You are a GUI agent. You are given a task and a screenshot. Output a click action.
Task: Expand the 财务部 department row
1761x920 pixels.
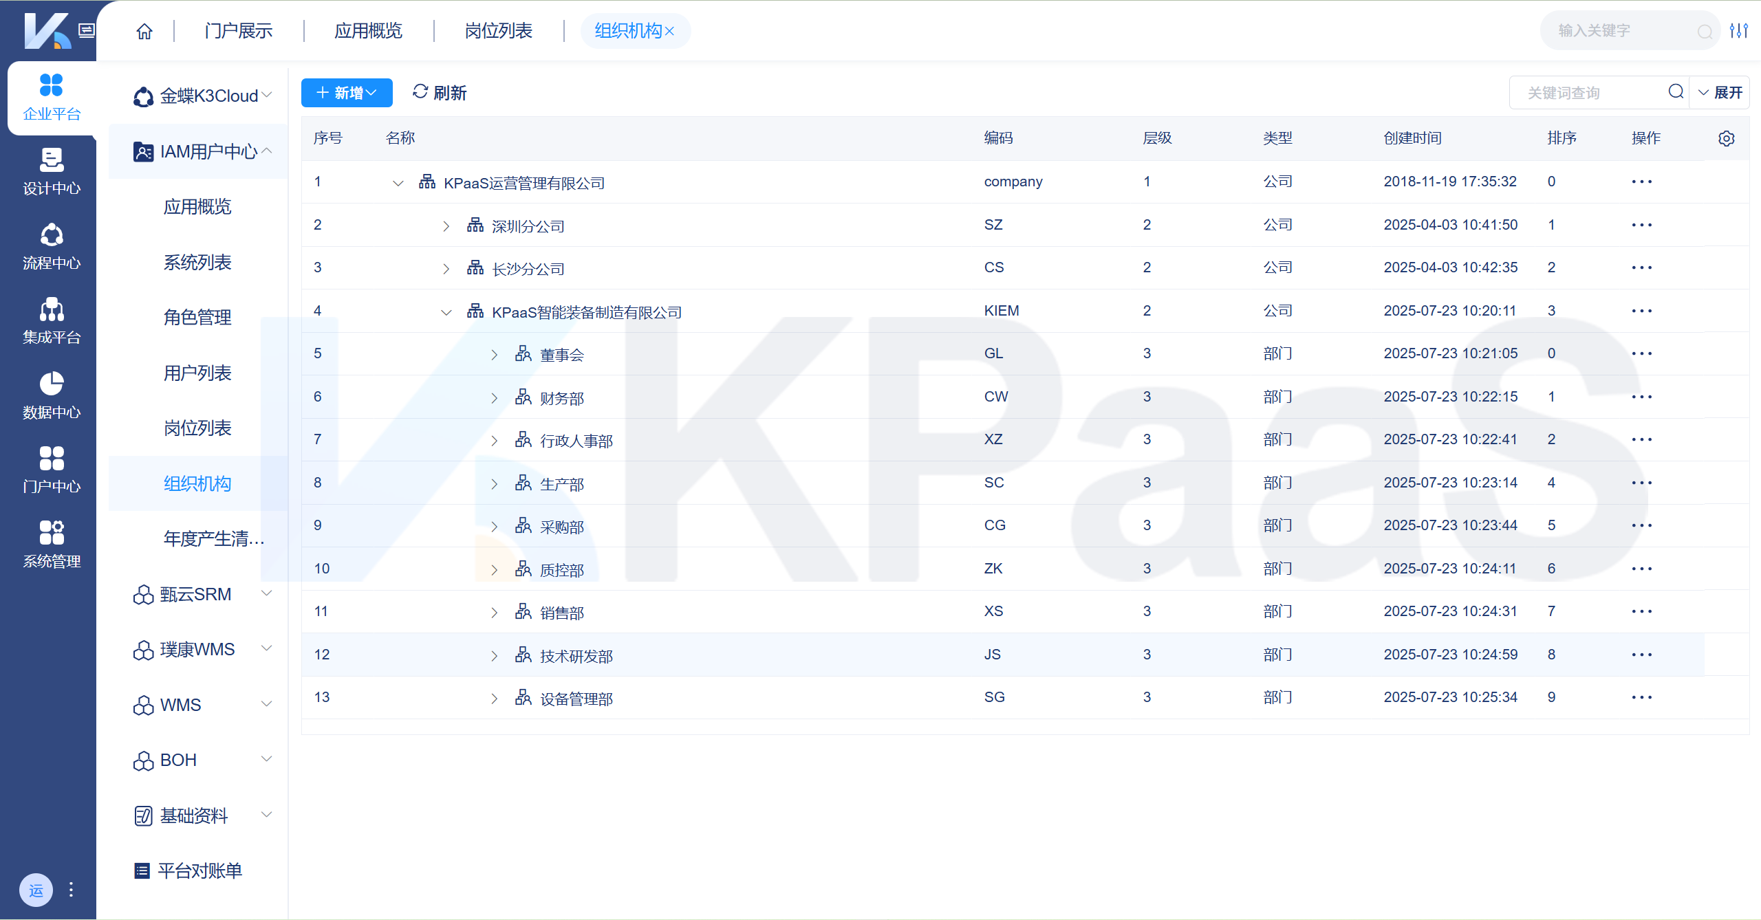point(494,398)
